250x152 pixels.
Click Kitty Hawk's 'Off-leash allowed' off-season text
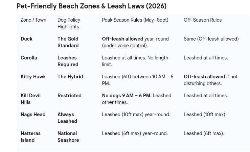coord(204,77)
